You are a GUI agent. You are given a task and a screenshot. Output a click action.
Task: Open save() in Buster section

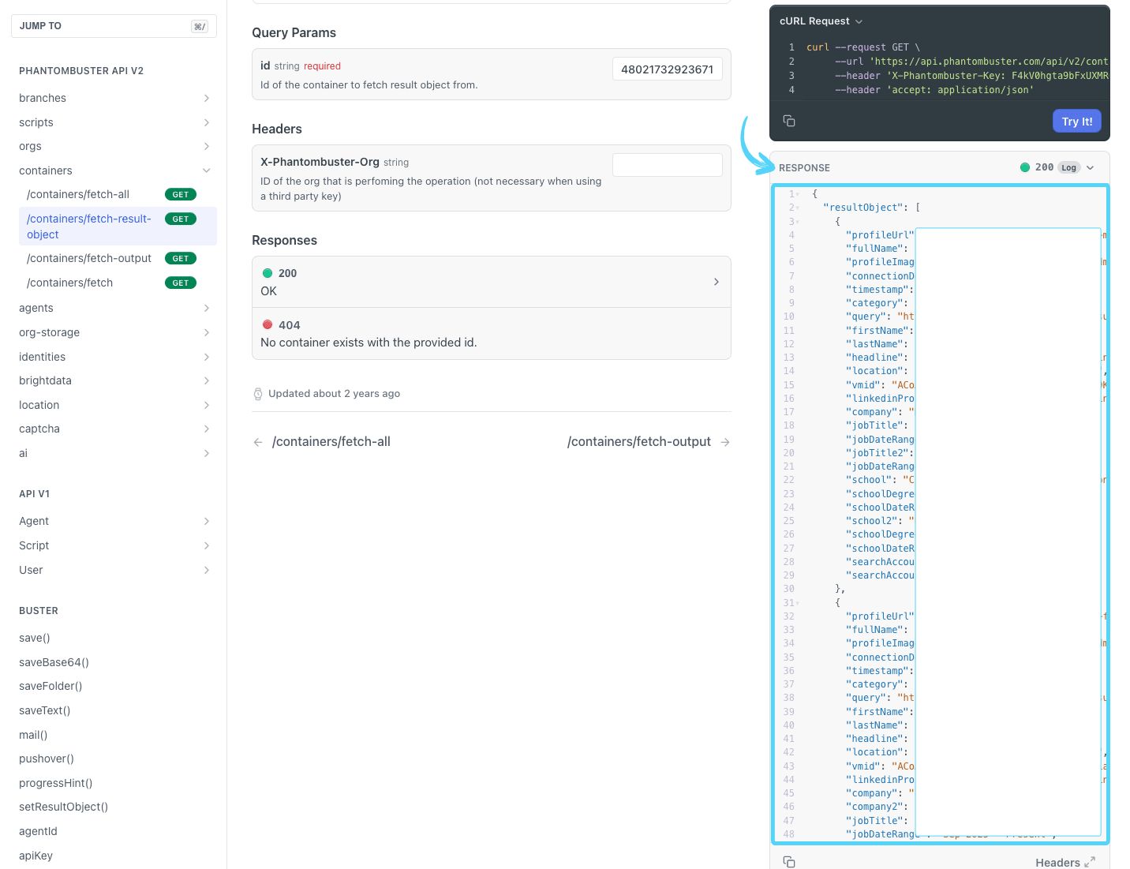point(35,638)
